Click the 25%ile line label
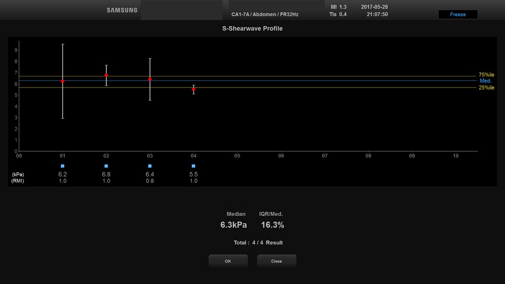The width and height of the screenshot is (505, 284). 486,87
